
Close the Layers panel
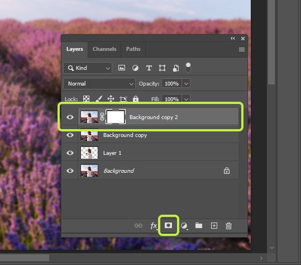click(x=243, y=39)
